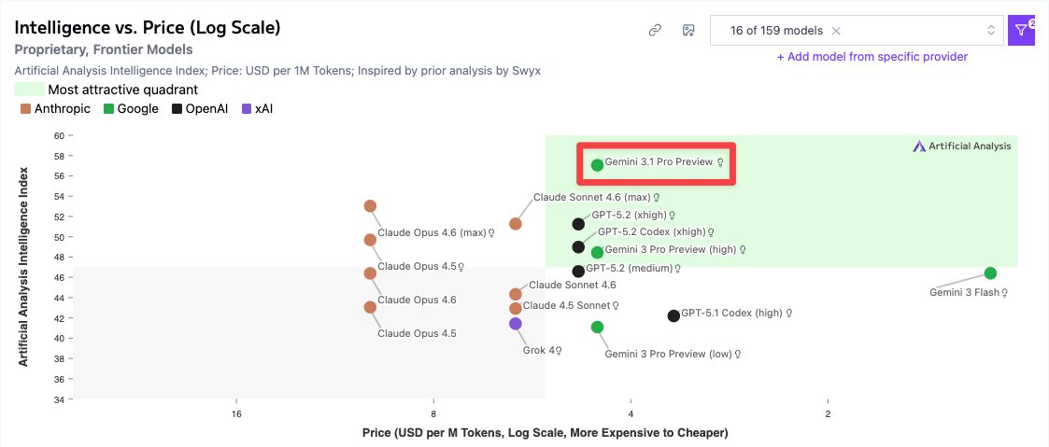Select Gemini 3 Flash data point

[x=991, y=273]
